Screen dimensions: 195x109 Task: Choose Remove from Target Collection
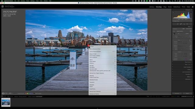click(102, 73)
